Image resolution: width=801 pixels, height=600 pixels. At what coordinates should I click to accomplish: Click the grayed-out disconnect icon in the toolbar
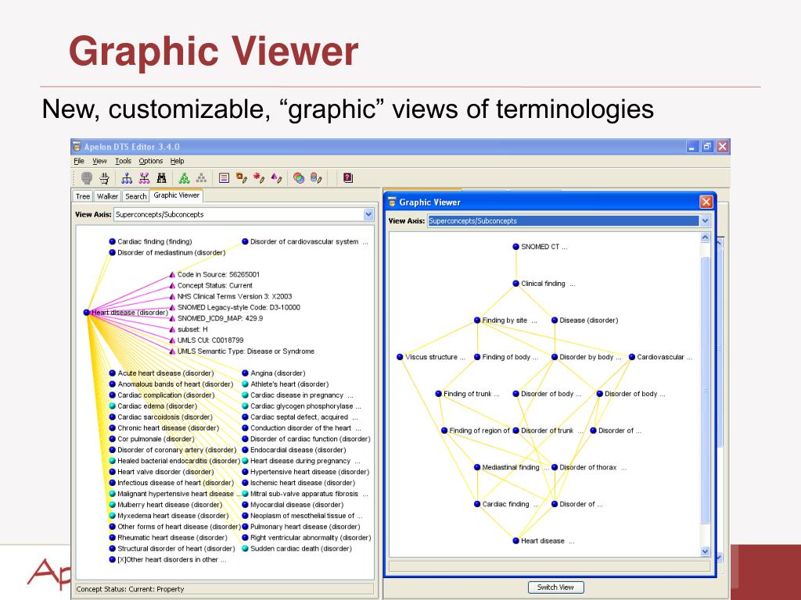[87, 178]
